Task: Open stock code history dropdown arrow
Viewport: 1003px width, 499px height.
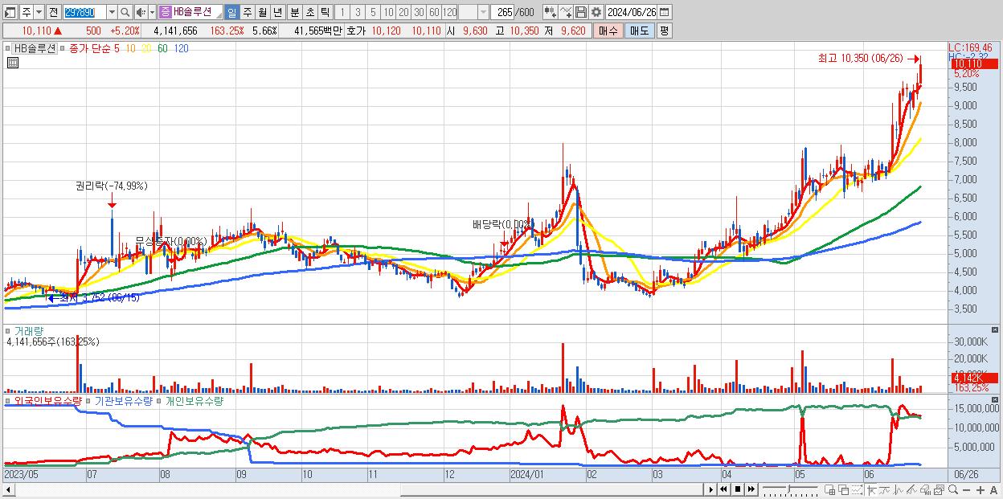Action: click(112, 12)
